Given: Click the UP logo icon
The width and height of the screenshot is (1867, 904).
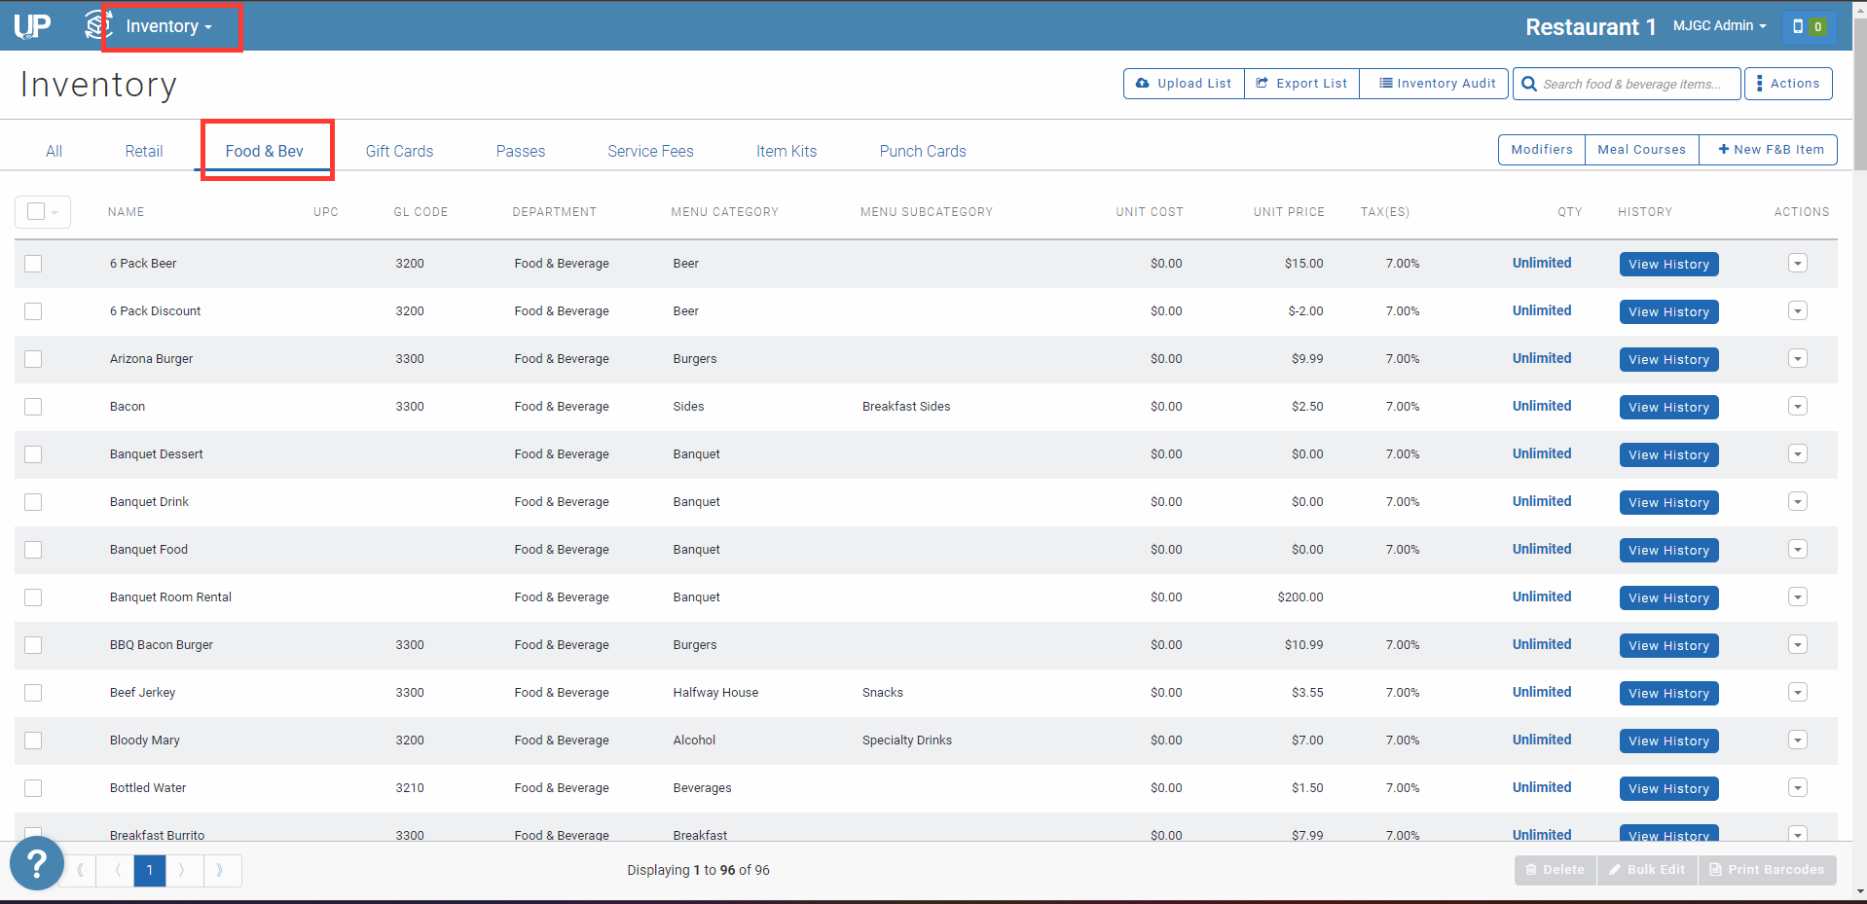Looking at the screenshot, I should pyautogui.click(x=32, y=26).
